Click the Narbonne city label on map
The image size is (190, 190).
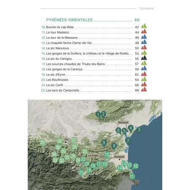coord(123,122)
